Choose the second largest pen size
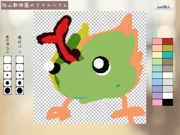Viewport: 180px width, 135px height. (x=20, y=83)
